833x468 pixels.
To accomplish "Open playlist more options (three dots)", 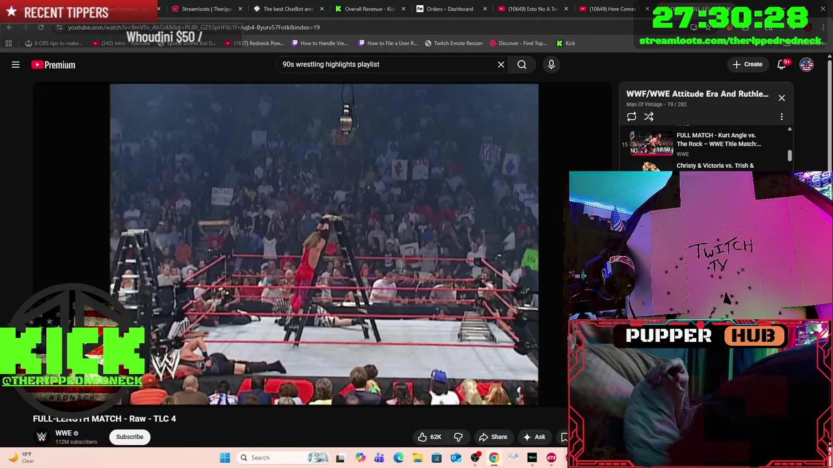I will 782,116.
